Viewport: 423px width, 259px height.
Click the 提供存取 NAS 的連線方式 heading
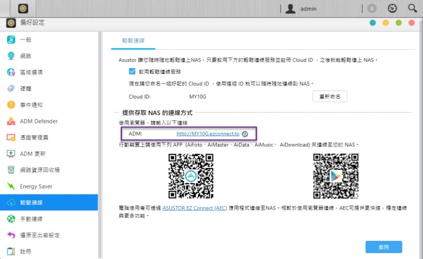click(157, 113)
